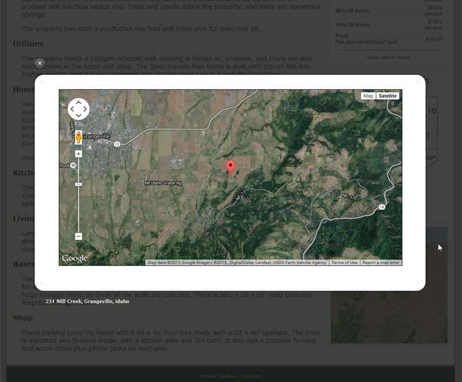
Task: Click the map data copyright text
Action: tap(237, 263)
